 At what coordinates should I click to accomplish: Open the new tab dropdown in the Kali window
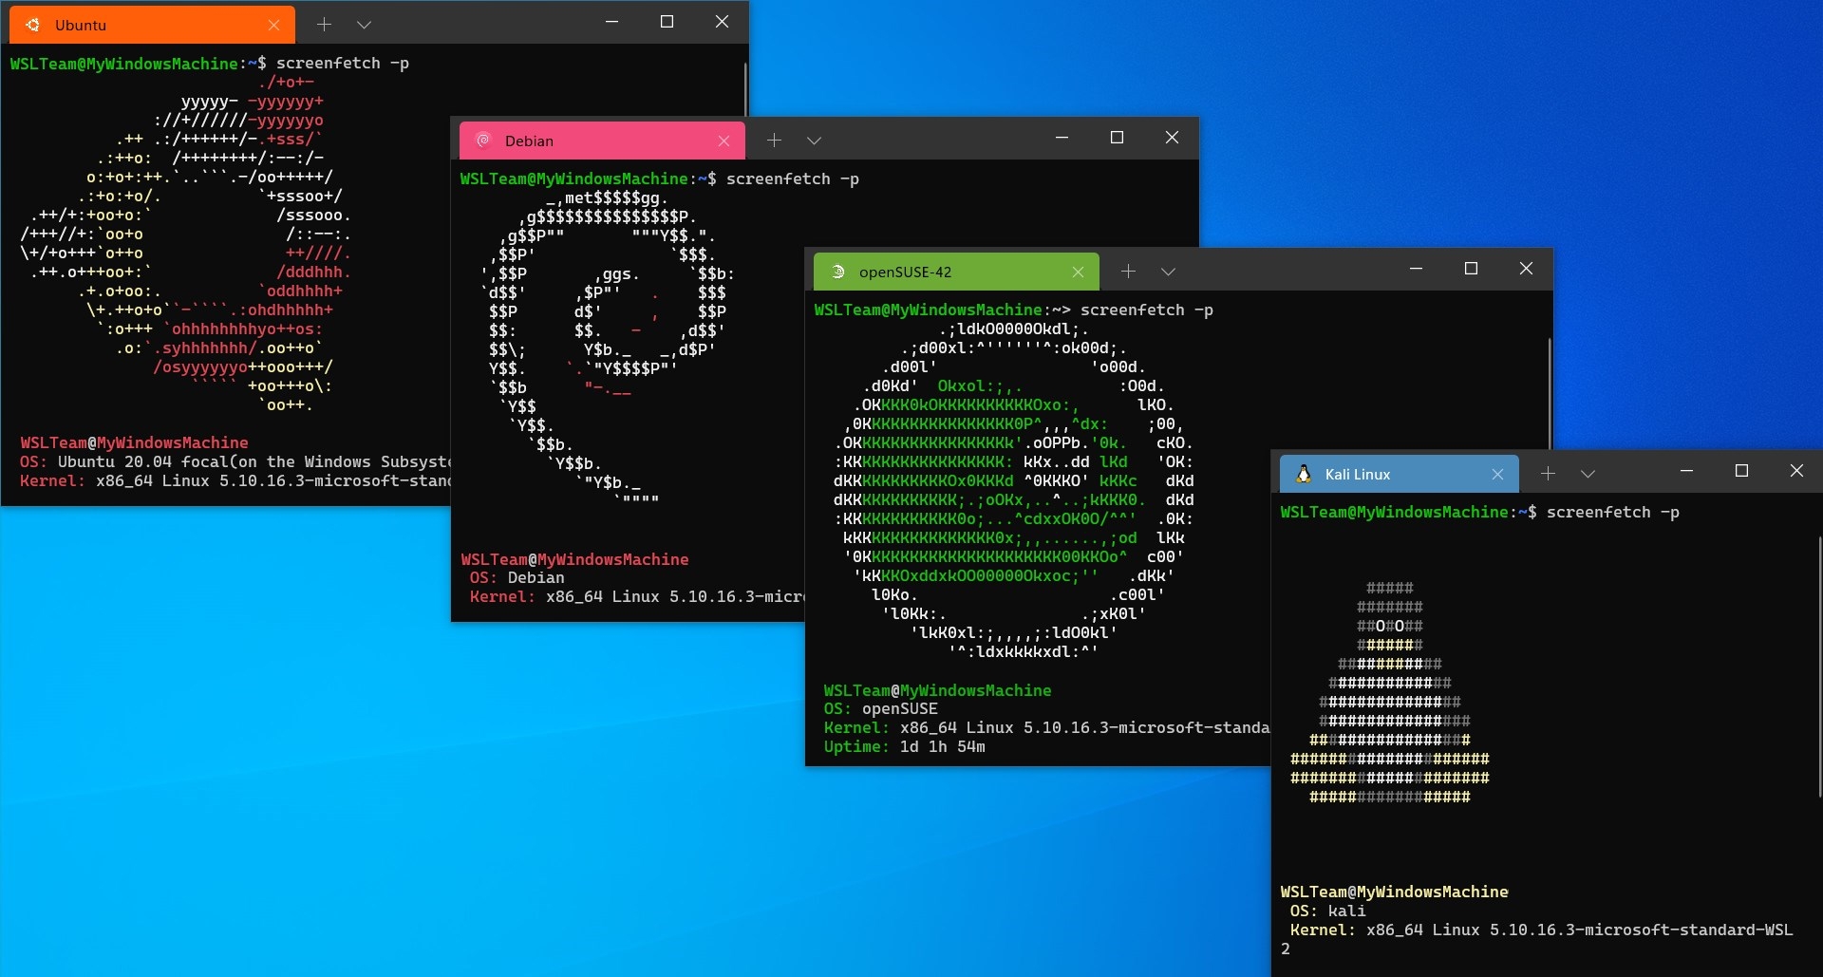click(x=1588, y=473)
